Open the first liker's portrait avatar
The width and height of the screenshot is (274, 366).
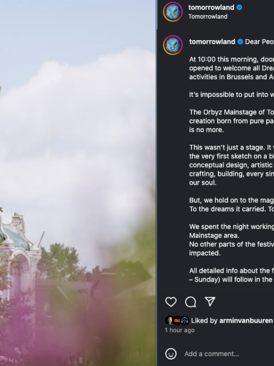[169, 321]
